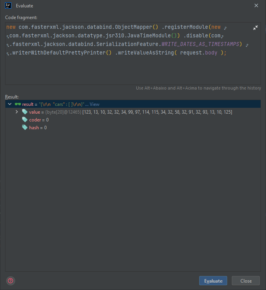The height and width of the screenshot is (290, 266).
Task: Click the glasses watch icon beside result
Action: [x=18, y=104]
